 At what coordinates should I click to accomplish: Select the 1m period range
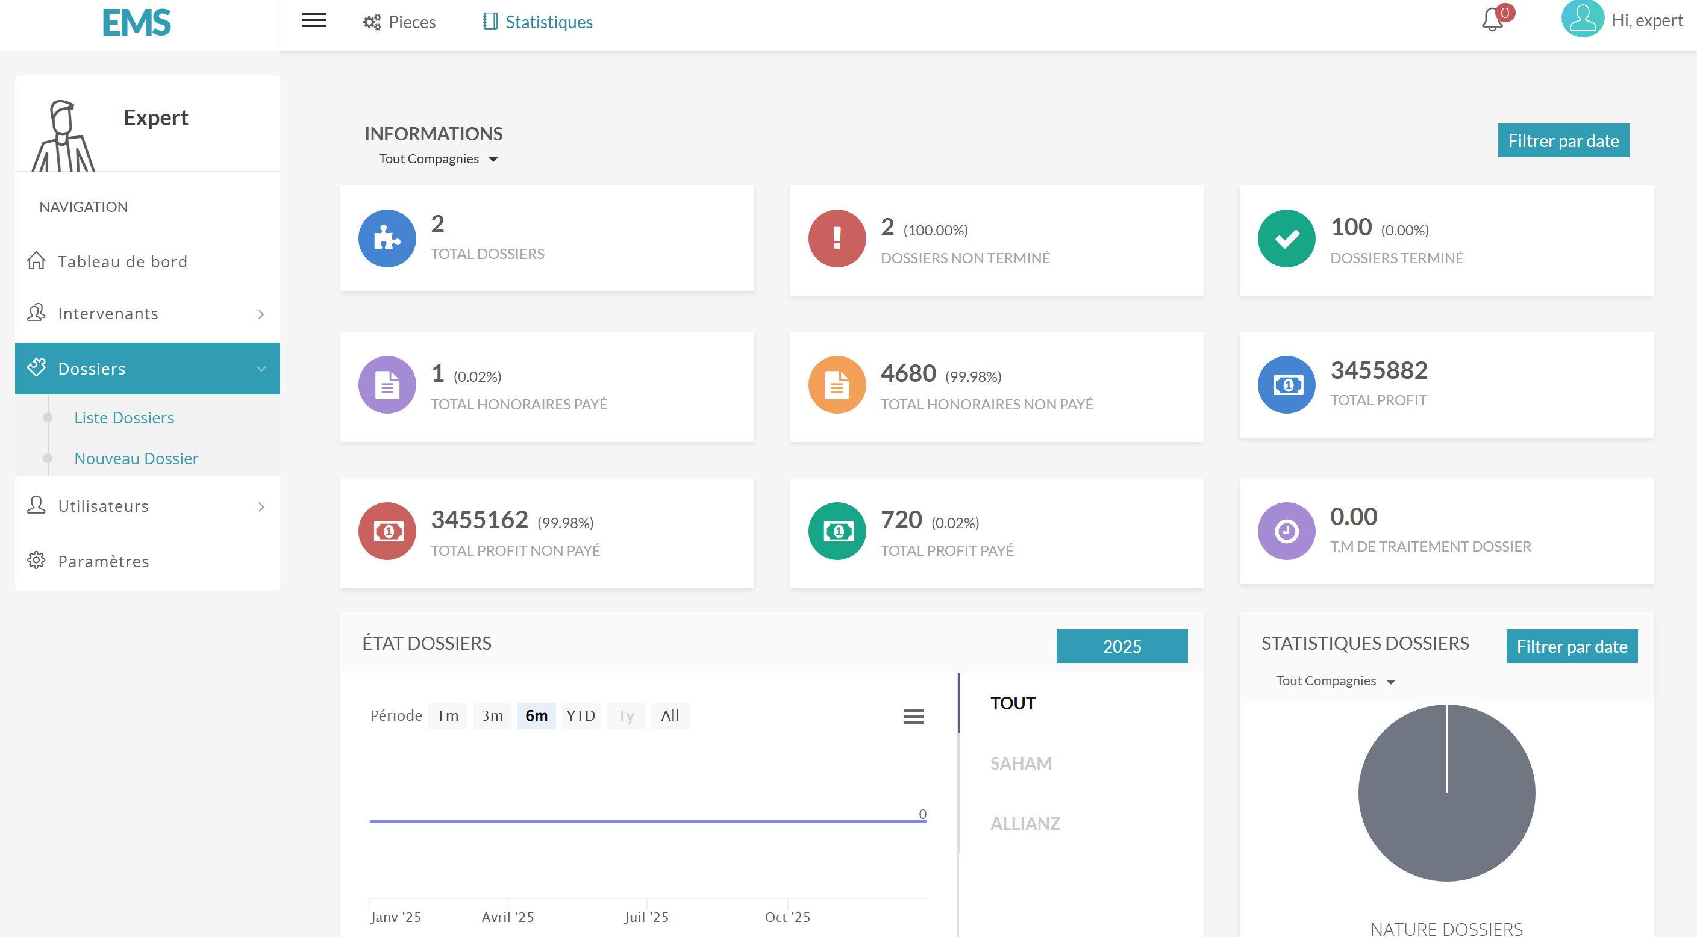448,716
